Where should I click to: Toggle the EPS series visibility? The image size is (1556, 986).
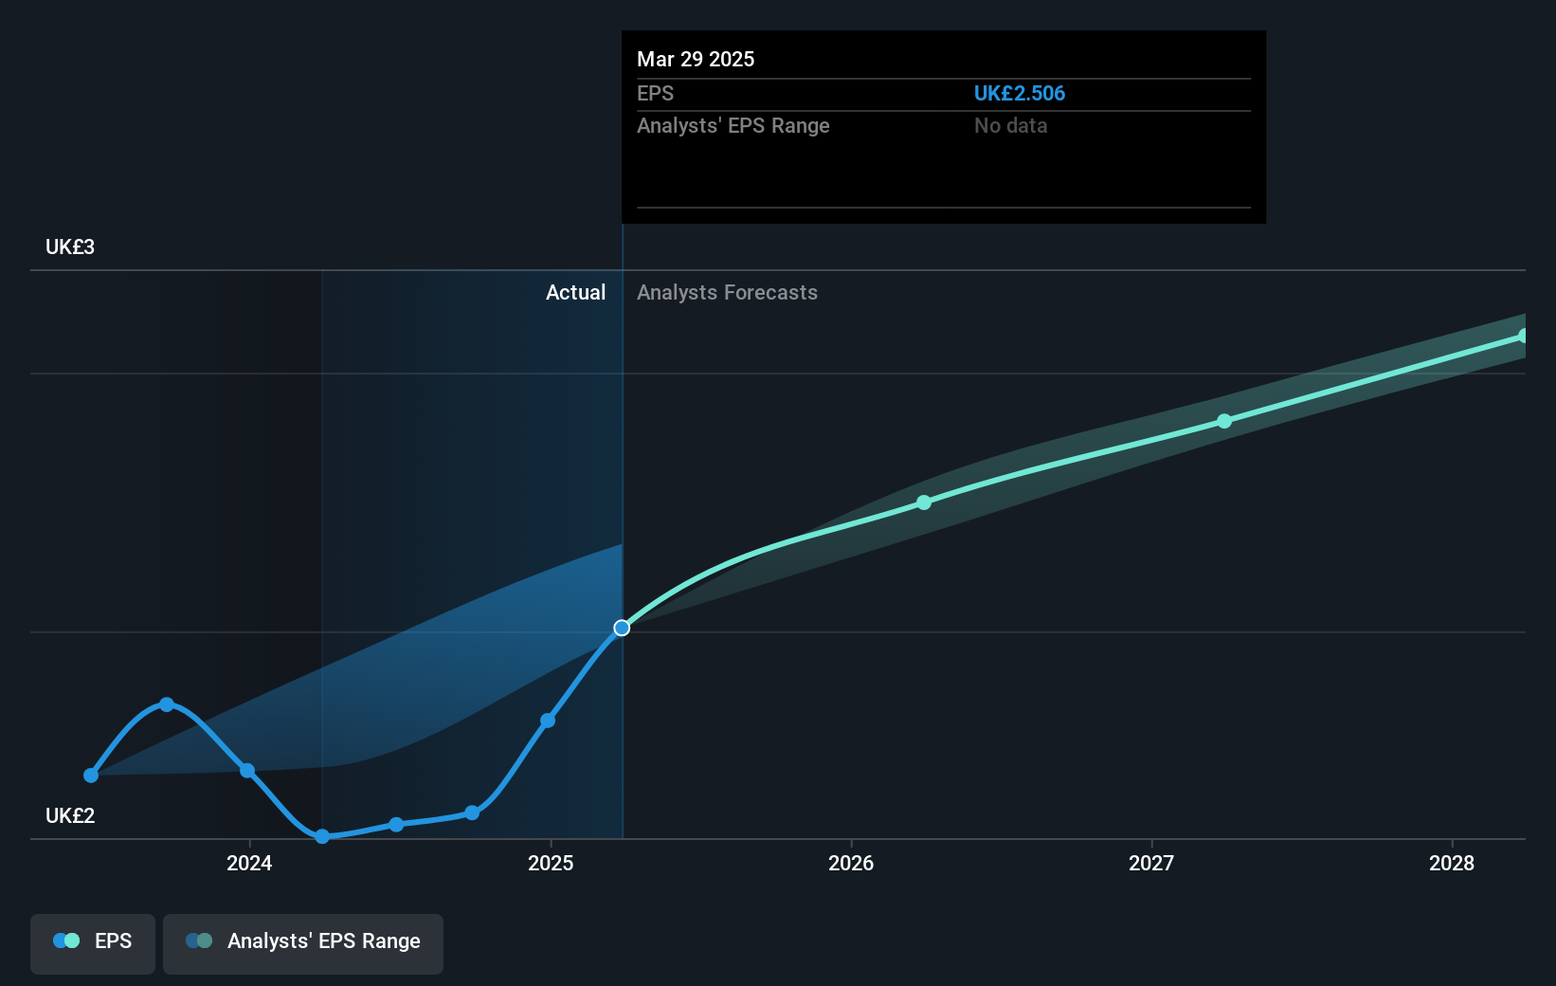click(x=92, y=941)
